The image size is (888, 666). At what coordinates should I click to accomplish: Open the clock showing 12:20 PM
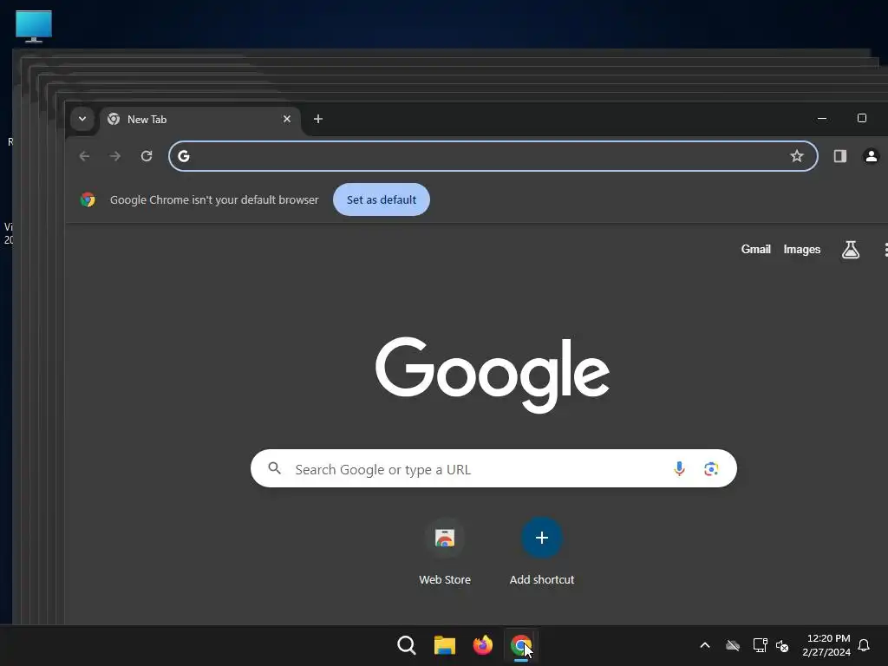tap(826, 645)
